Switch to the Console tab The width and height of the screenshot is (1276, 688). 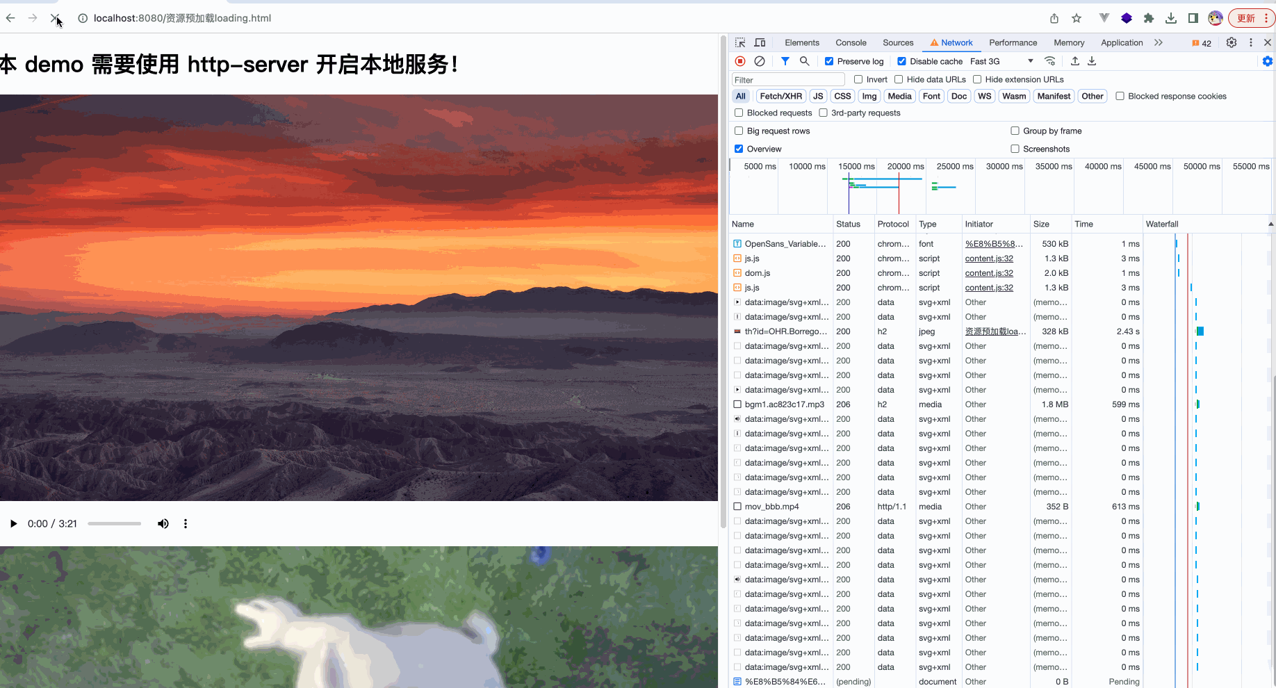click(850, 42)
